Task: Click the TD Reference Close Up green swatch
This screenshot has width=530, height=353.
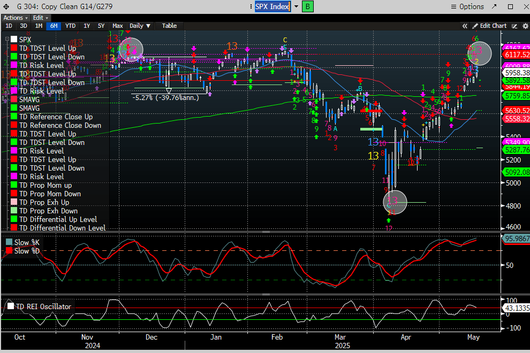Action: [14, 117]
